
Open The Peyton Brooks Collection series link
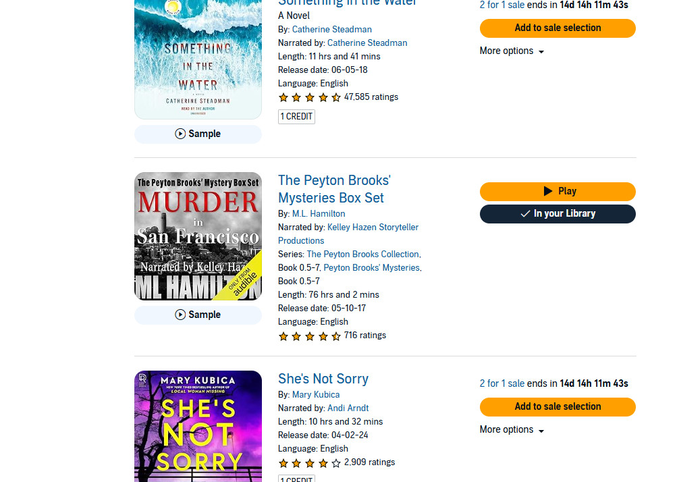click(362, 255)
